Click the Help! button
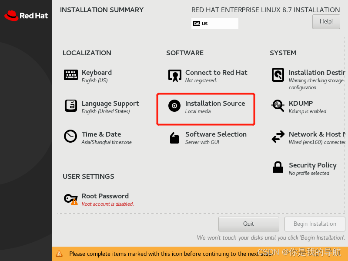The image size is (348, 261). (x=326, y=22)
